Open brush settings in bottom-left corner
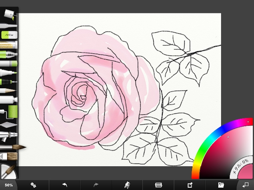 click(8, 171)
